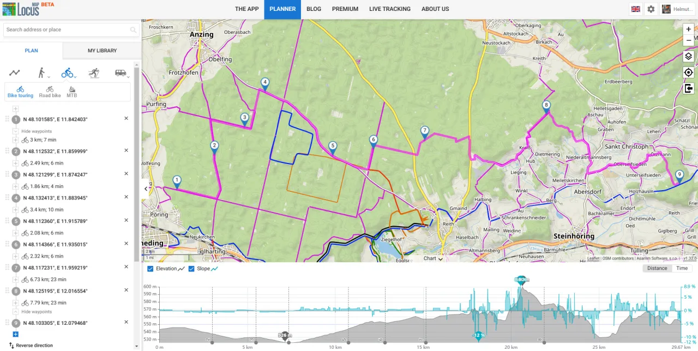Select the public transport routing icon
Viewport: 698px width, 351px height.
[121, 72]
